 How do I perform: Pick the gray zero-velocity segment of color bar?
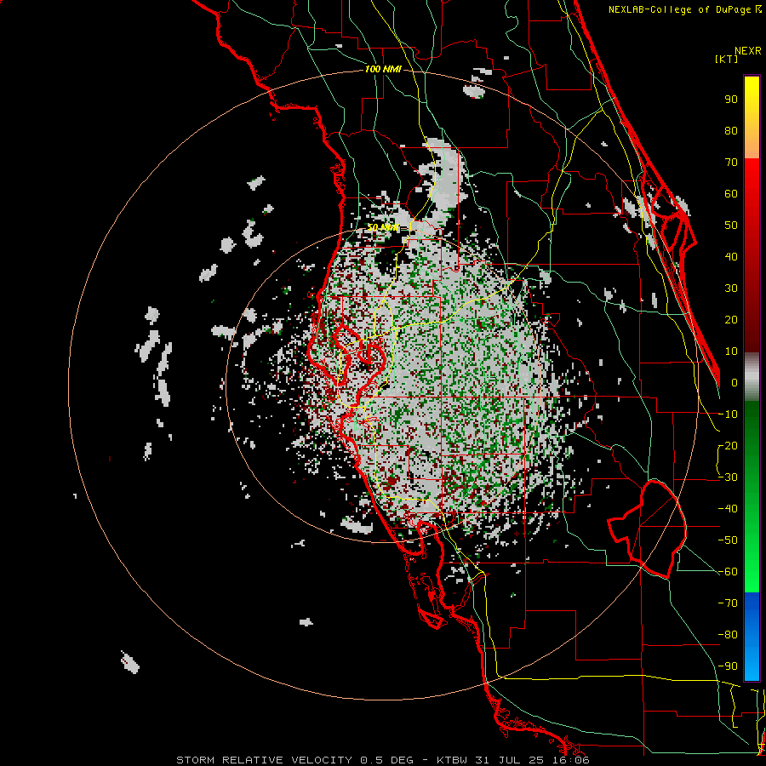point(752,376)
